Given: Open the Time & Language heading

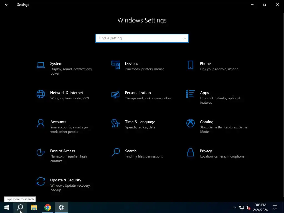Looking at the screenshot, I should [140, 122].
